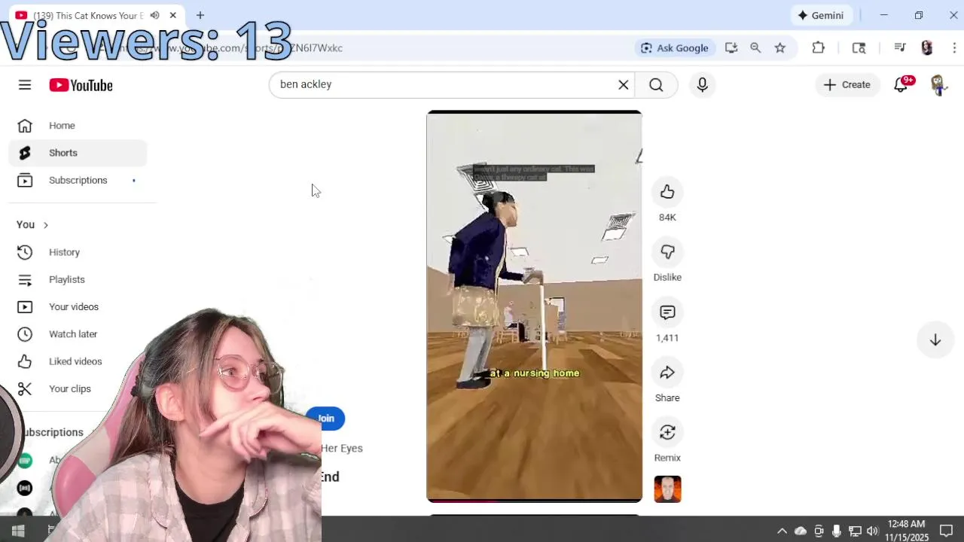
Task: Open Playlists page
Action: pos(78,279)
